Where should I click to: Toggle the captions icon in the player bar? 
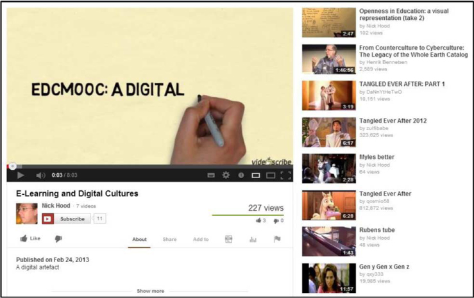211,175
